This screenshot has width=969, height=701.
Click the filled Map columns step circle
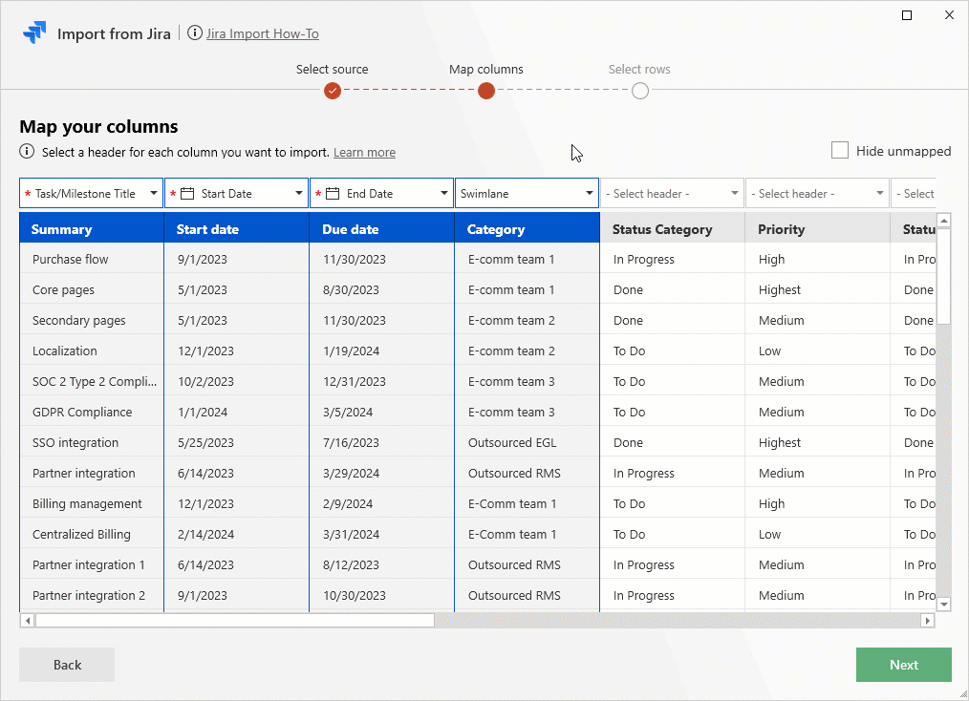pos(486,91)
